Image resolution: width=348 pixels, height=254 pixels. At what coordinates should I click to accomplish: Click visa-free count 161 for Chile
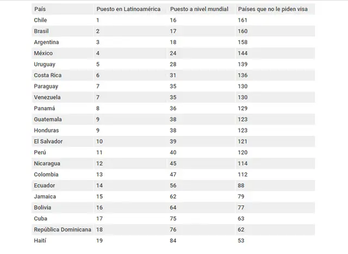pos(243,20)
